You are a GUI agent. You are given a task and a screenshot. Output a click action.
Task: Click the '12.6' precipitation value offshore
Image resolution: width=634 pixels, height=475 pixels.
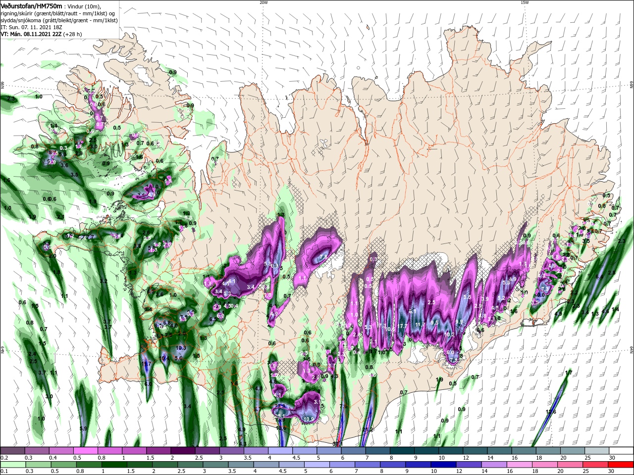click(551, 412)
